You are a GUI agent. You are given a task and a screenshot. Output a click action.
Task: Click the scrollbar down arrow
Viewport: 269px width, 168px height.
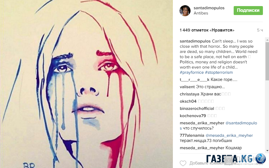(267, 151)
